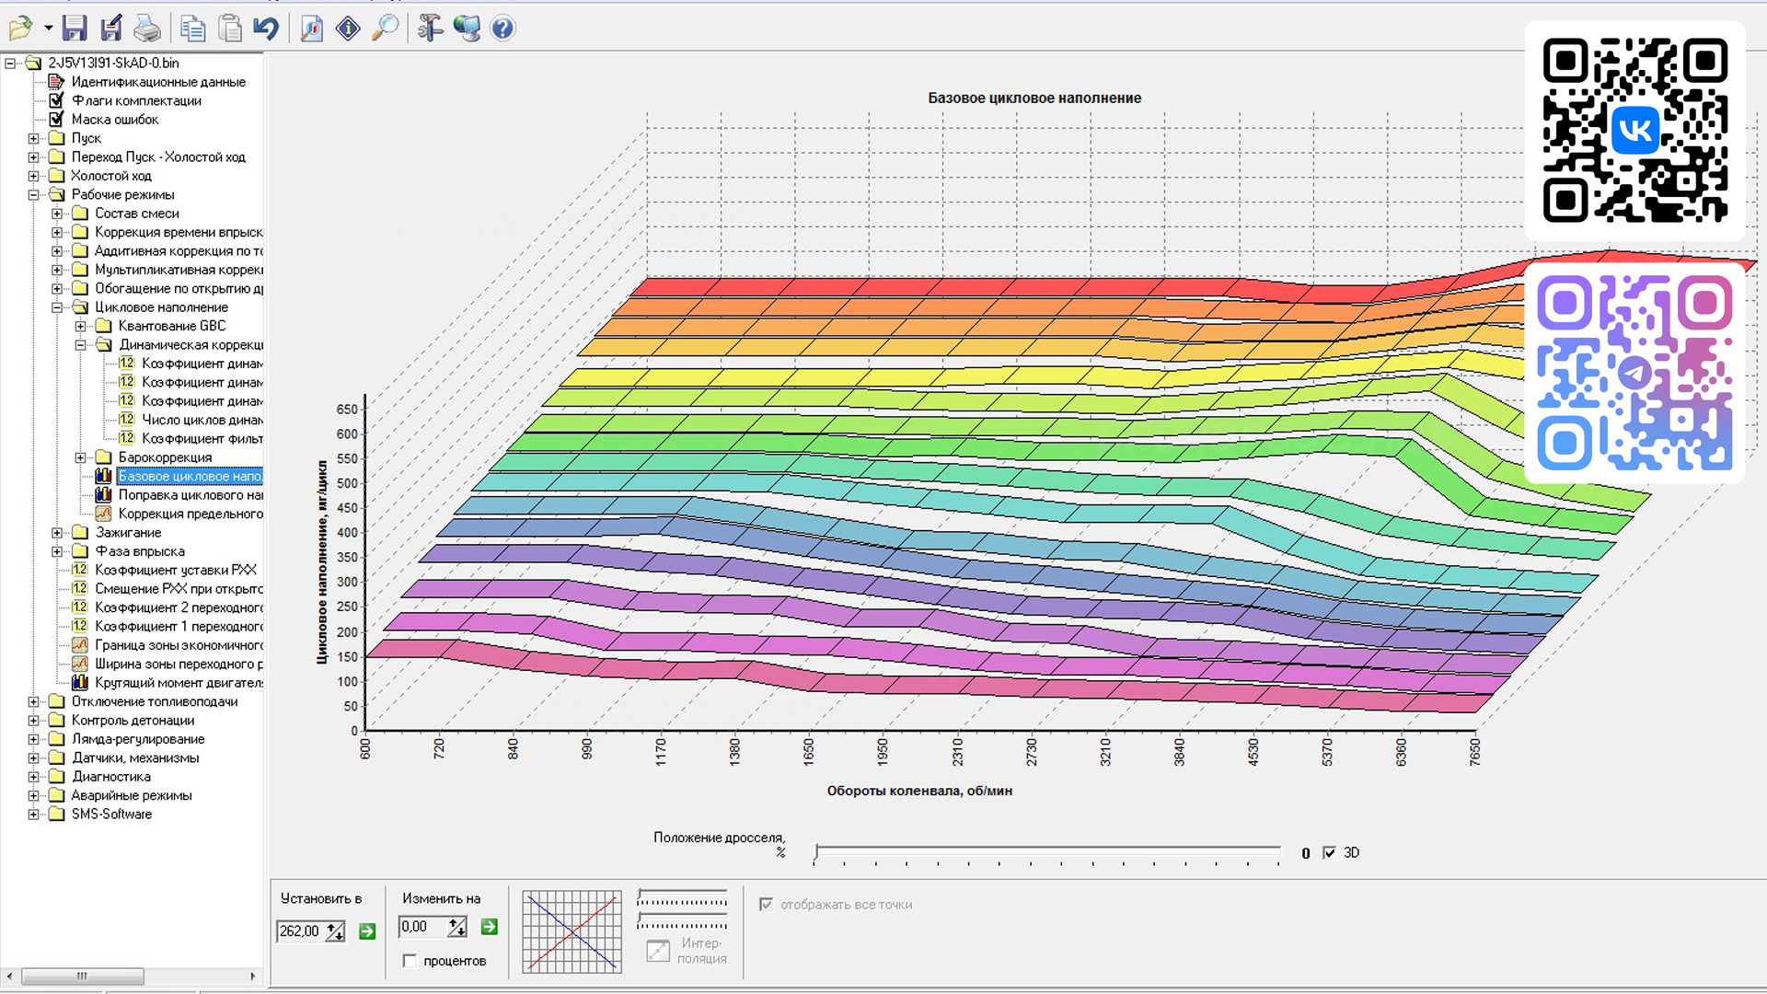Expand the Зажигание folder

(57, 532)
